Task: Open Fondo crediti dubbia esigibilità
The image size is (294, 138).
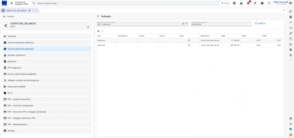Action: click(x=47, y=74)
